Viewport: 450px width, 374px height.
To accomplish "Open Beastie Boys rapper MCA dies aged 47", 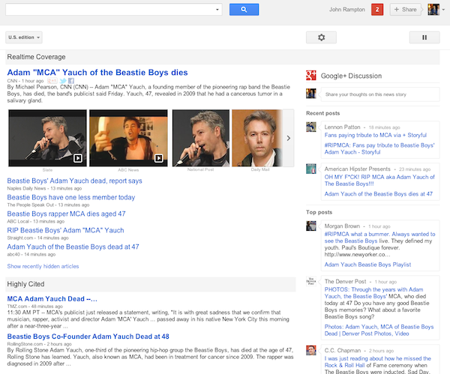I will click(66, 214).
